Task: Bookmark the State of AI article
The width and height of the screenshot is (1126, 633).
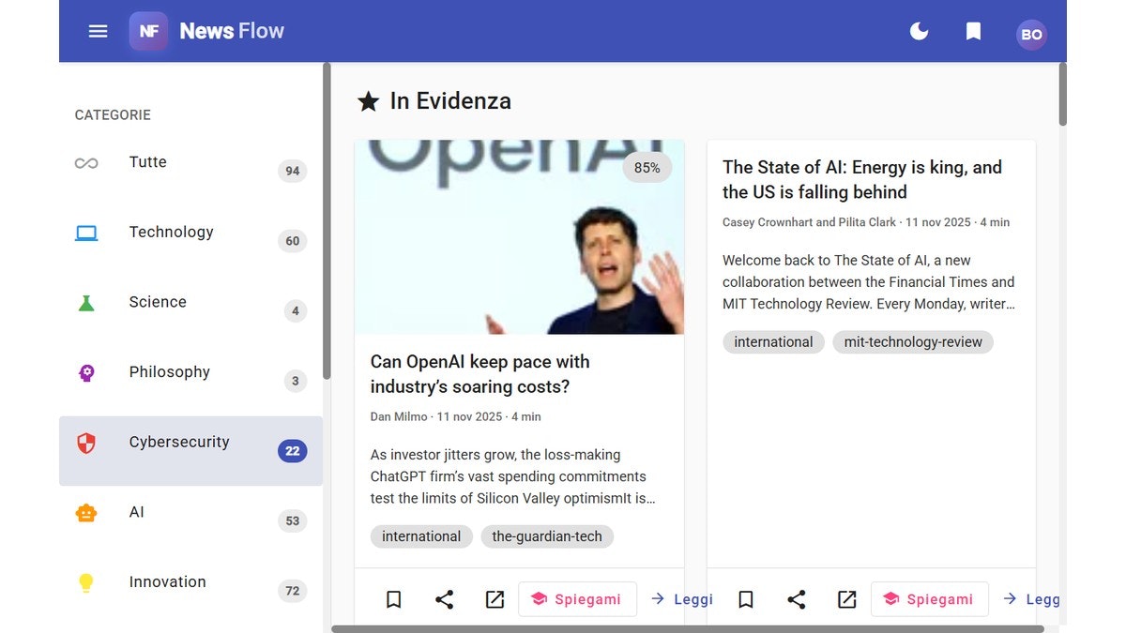Action: [x=745, y=599]
